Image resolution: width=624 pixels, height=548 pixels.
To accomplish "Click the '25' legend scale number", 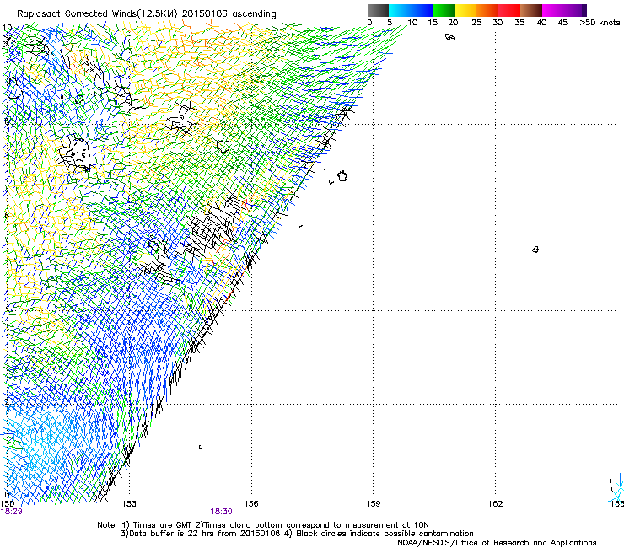I will [x=476, y=23].
